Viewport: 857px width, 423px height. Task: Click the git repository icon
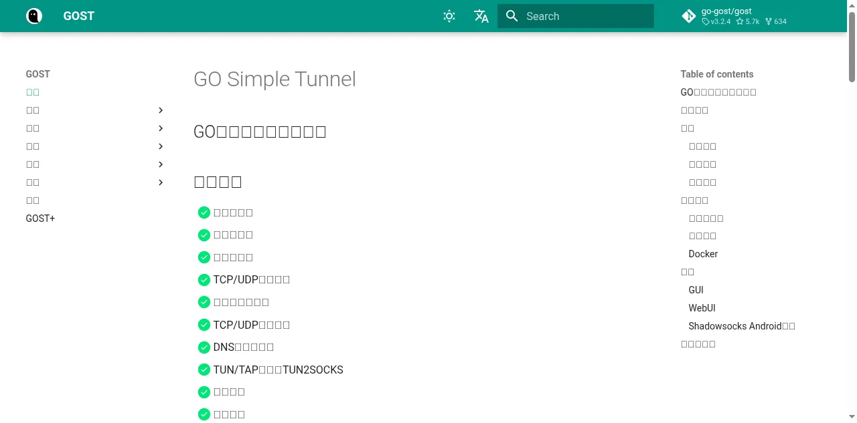(x=689, y=16)
